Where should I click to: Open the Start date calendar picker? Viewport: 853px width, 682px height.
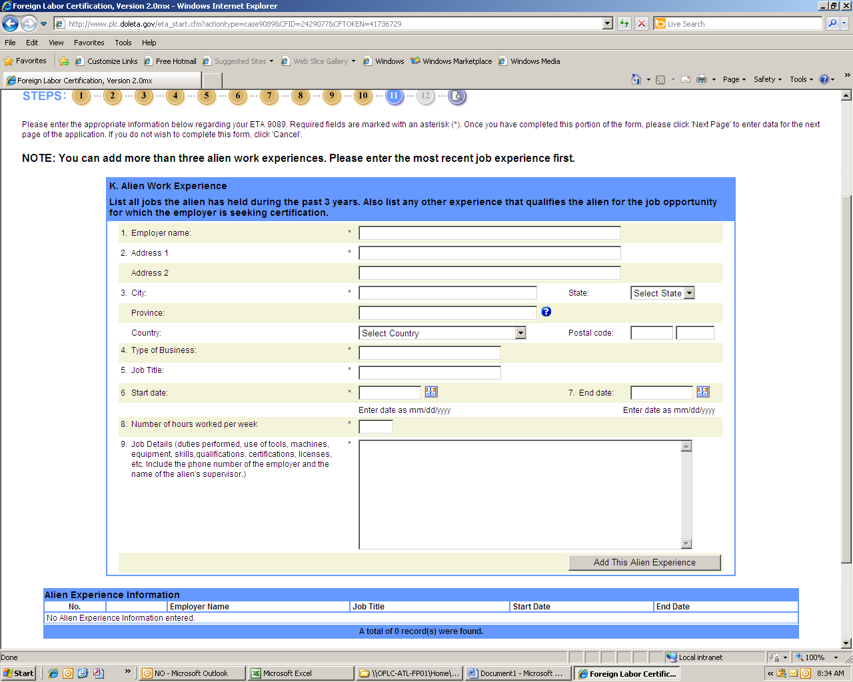(430, 392)
